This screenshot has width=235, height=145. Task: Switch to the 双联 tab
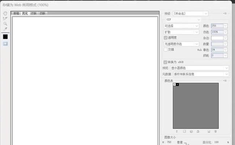tap(34, 13)
